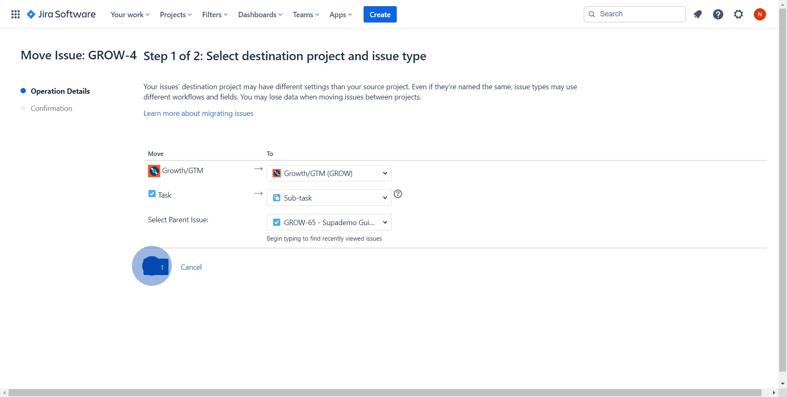Open the Dashboards menu
The height and width of the screenshot is (397, 787).
coord(260,14)
